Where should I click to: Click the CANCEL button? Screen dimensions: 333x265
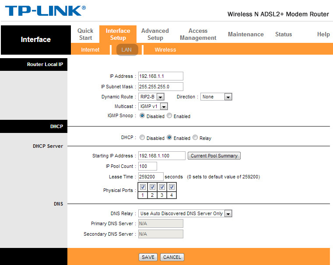point(172,257)
